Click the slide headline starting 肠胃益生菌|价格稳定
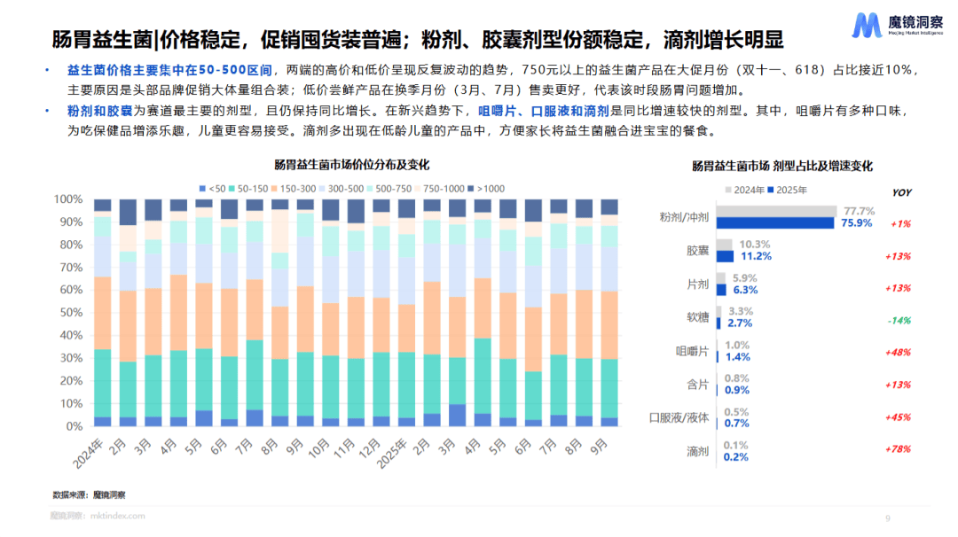Image resolution: width=958 pixels, height=537 pixels. pos(417,40)
